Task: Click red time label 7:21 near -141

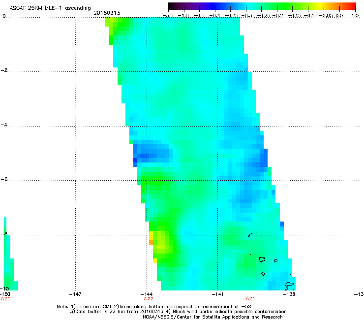Action: pos(250,299)
